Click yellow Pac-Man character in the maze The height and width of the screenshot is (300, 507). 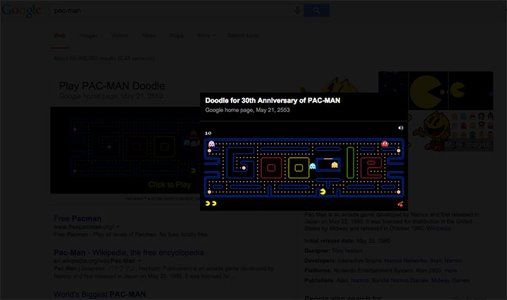(323, 192)
